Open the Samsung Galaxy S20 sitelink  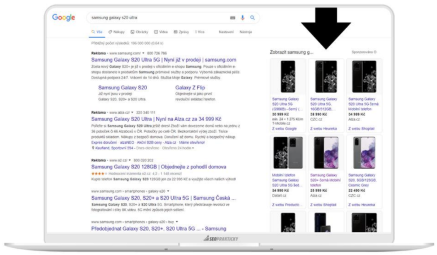[123, 88]
